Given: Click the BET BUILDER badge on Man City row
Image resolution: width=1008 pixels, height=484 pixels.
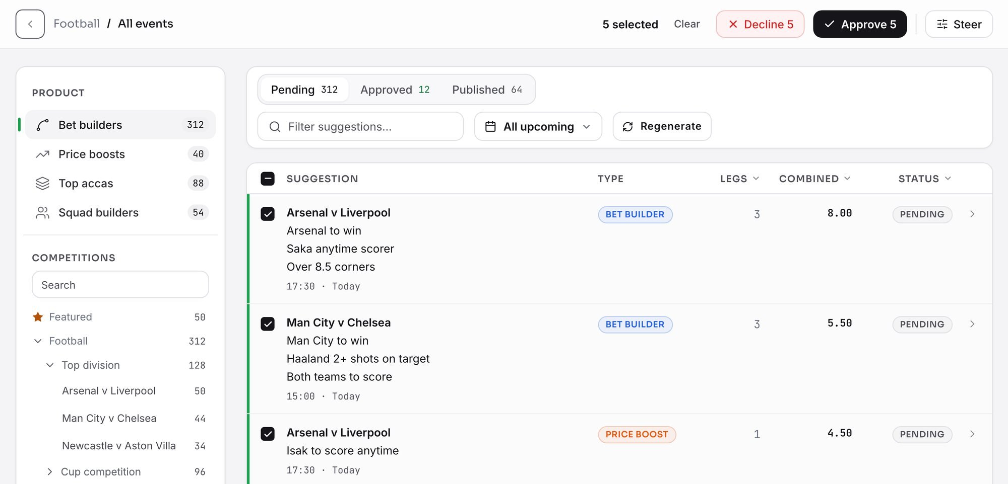Looking at the screenshot, I should click(635, 325).
